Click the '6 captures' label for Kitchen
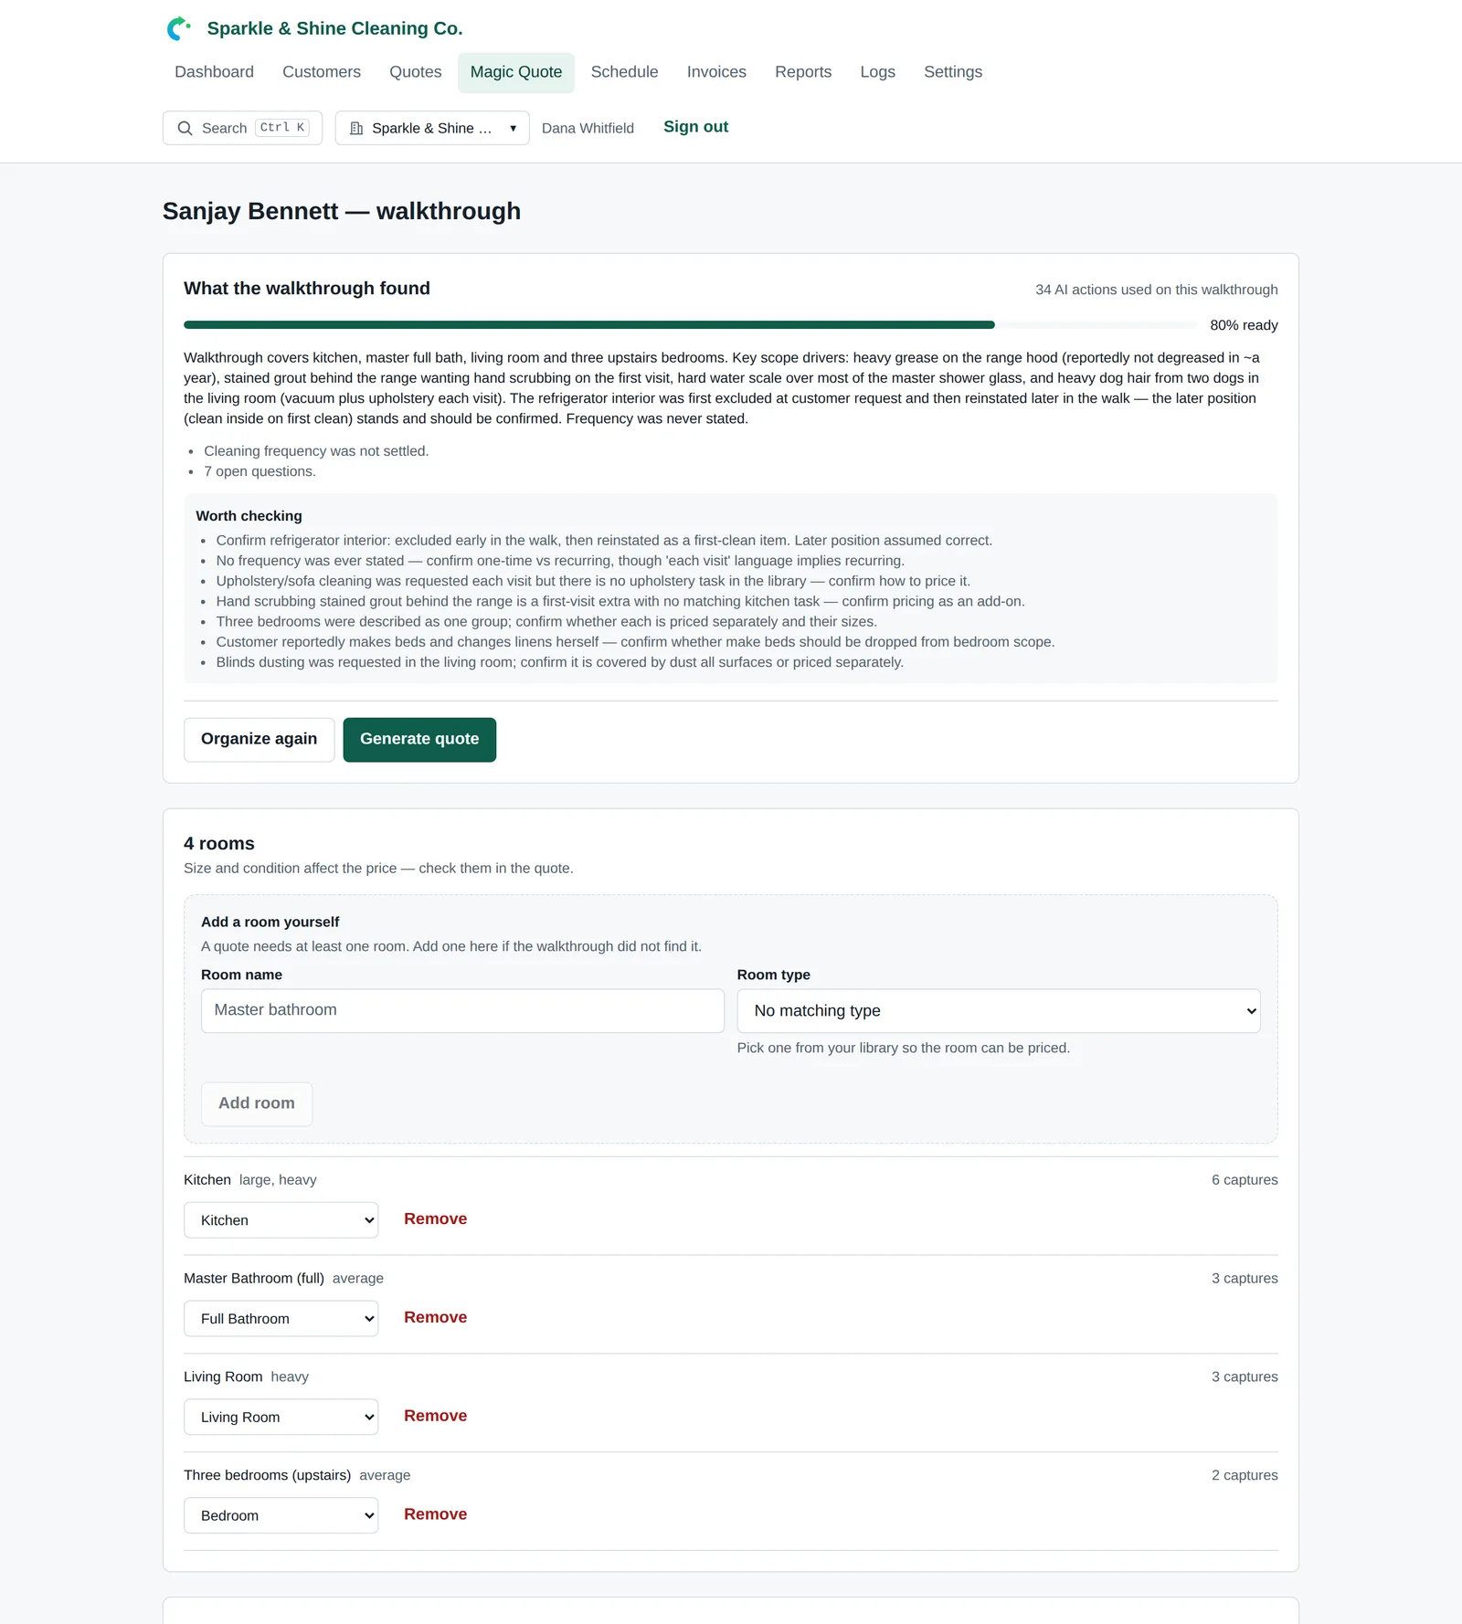1462x1624 pixels. 1245,1180
